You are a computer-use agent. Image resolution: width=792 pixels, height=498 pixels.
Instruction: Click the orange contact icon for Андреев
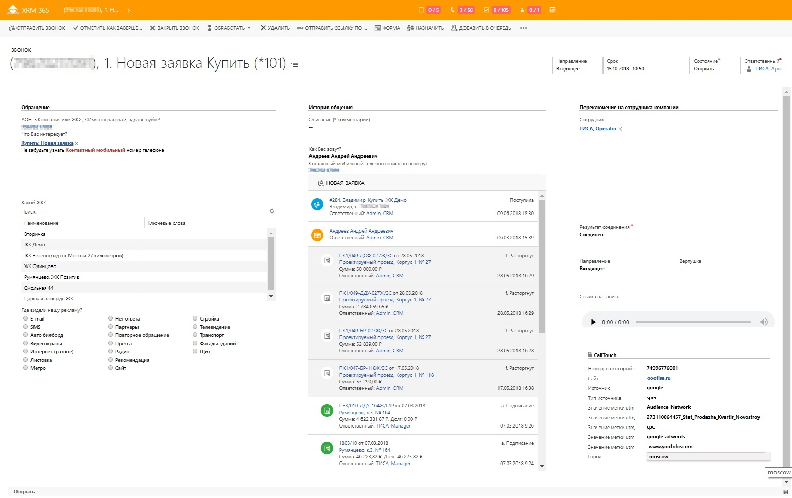pyautogui.click(x=317, y=235)
